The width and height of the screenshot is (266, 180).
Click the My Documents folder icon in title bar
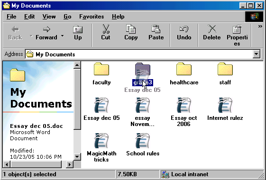tap(7, 6)
